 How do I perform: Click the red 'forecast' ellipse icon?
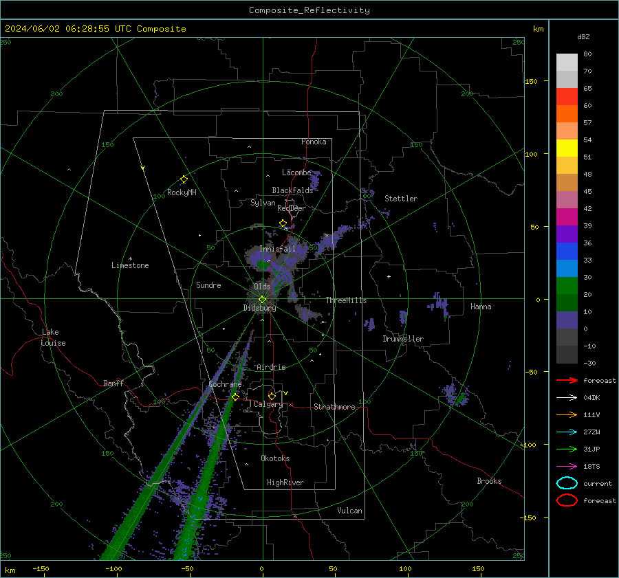[x=567, y=500]
